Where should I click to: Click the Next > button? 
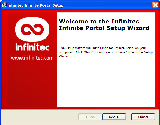point(114,117)
